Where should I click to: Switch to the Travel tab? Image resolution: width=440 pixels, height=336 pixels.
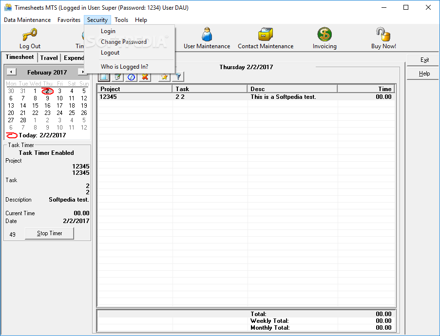(x=49, y=58)
